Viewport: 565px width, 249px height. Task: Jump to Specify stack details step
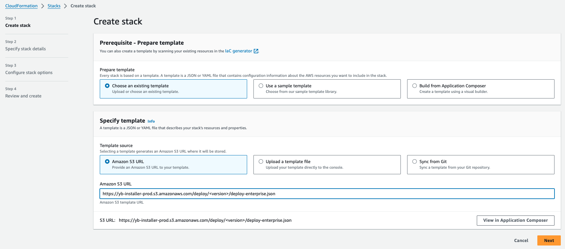(26, 49)
